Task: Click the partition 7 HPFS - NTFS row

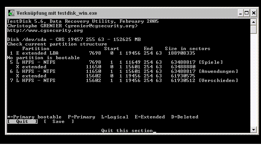Action: coord(124,80)
